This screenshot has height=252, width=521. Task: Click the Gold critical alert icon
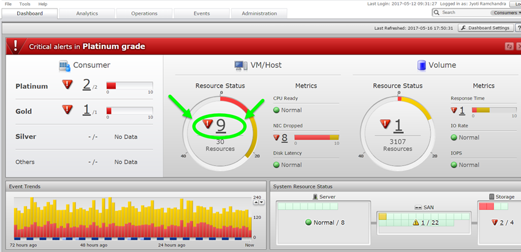click(x=67, y=109)
